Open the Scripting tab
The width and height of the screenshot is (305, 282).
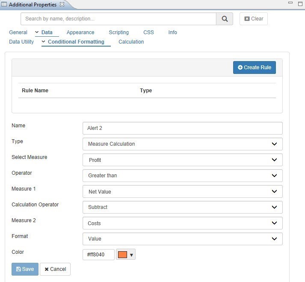(x=118, y=32)
